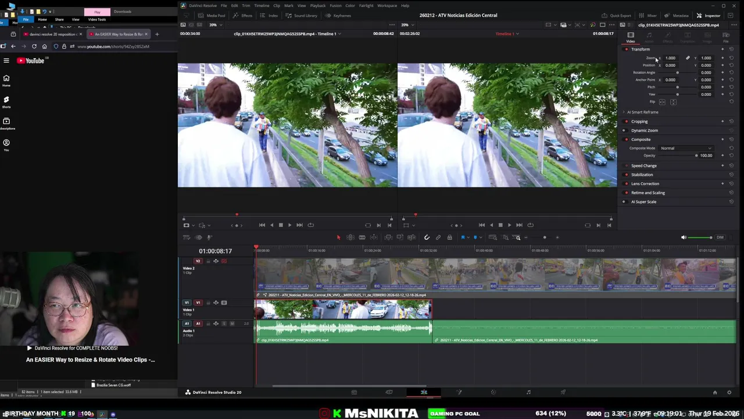
Task: Switch to Inspector File tab
Action: coord(726,37)
